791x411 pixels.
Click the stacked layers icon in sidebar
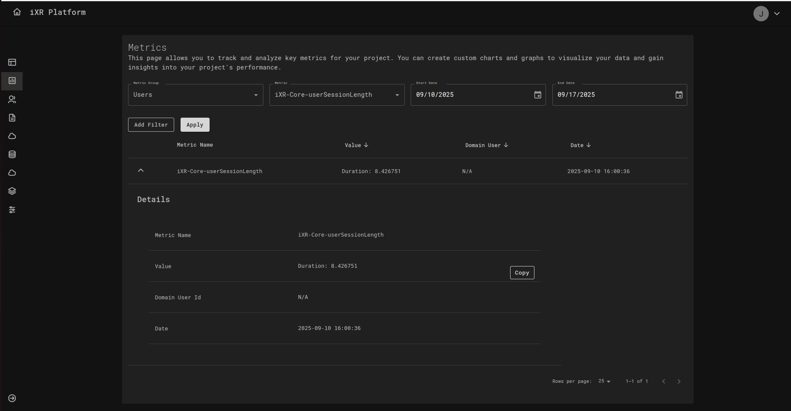(12, 191)
